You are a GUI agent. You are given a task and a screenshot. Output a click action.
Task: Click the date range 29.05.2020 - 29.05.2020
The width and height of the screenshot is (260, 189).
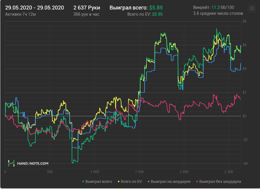35,8
